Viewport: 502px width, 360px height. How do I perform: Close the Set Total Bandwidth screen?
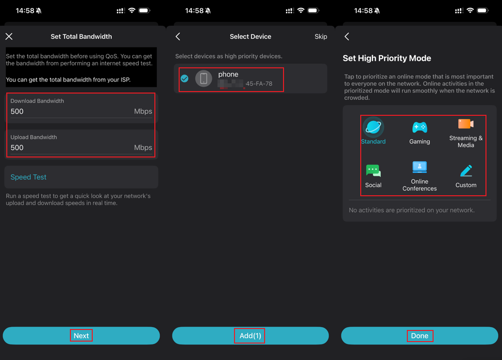pyautogui.click(x=9, y=36)
